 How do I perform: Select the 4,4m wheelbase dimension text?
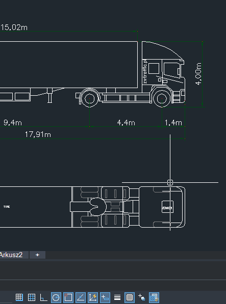[126, 123]
